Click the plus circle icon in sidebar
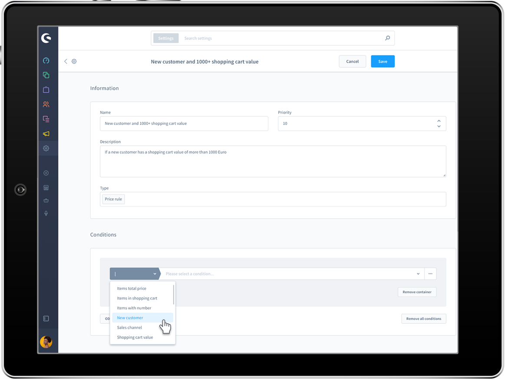 point(46,173)
